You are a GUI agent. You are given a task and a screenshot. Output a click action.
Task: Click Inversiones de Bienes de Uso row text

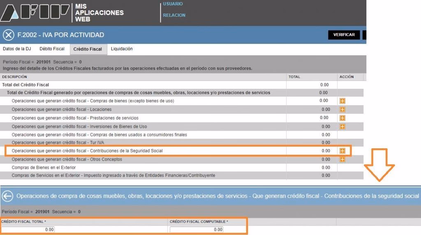(79, 127)
